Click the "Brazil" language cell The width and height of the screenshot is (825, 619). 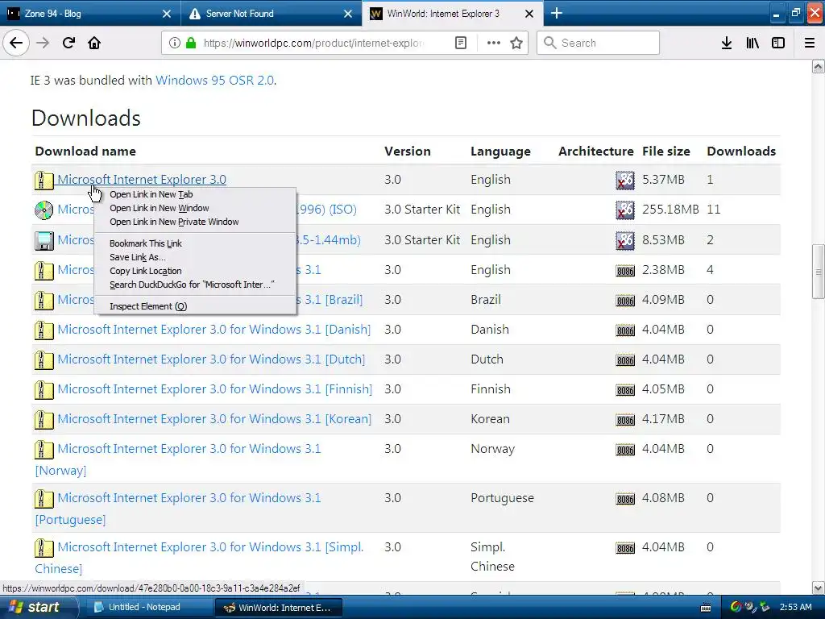486,300
